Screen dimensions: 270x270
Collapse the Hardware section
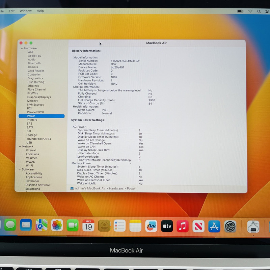click(x=22, y=48)
